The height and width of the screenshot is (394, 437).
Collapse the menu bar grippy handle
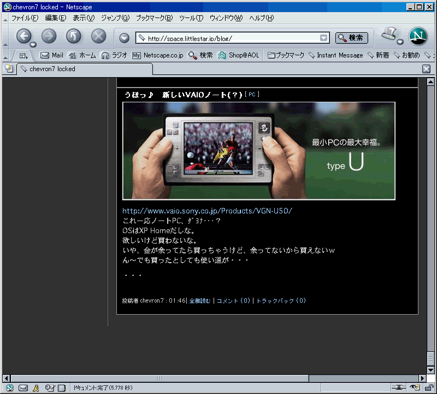[x=5, y=19]
